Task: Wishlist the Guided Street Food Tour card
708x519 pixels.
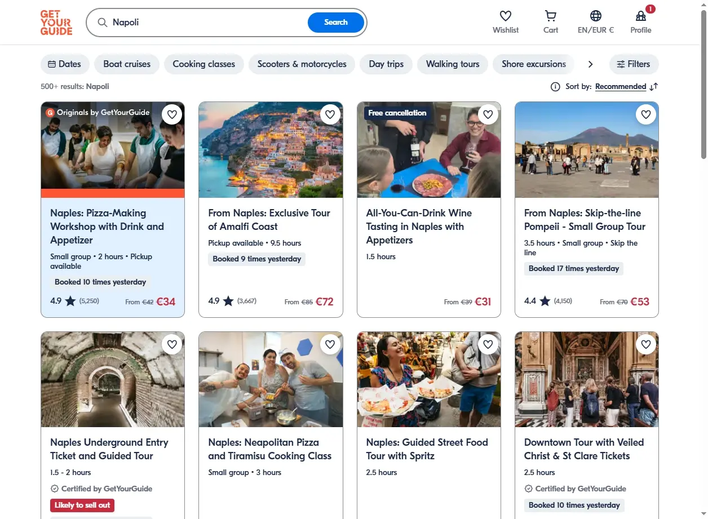Action: [x=488, y=344]
